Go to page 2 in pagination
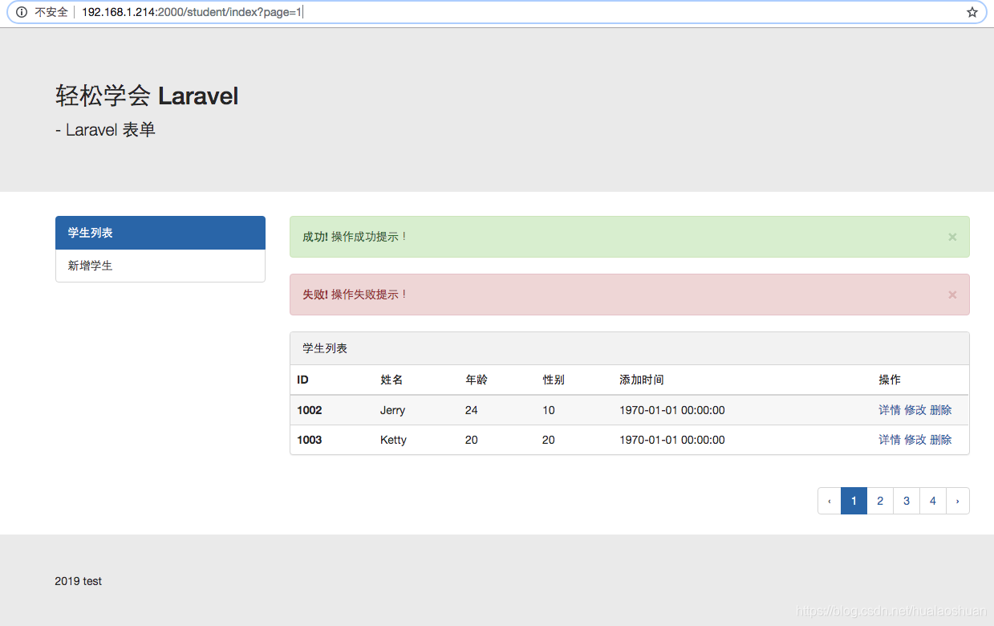 (x=880, y=501)
